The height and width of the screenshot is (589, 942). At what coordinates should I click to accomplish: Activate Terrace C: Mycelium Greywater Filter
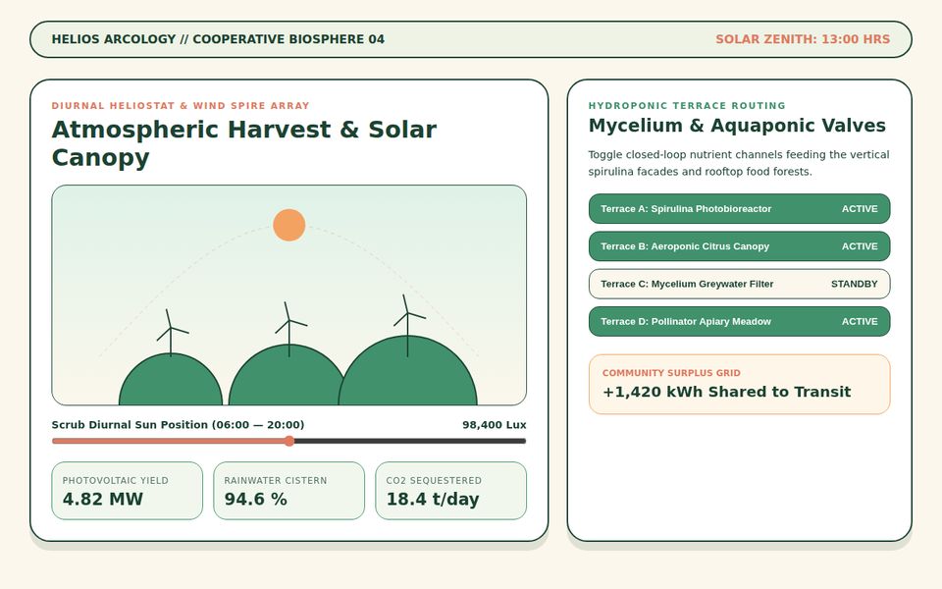point(739,284)
